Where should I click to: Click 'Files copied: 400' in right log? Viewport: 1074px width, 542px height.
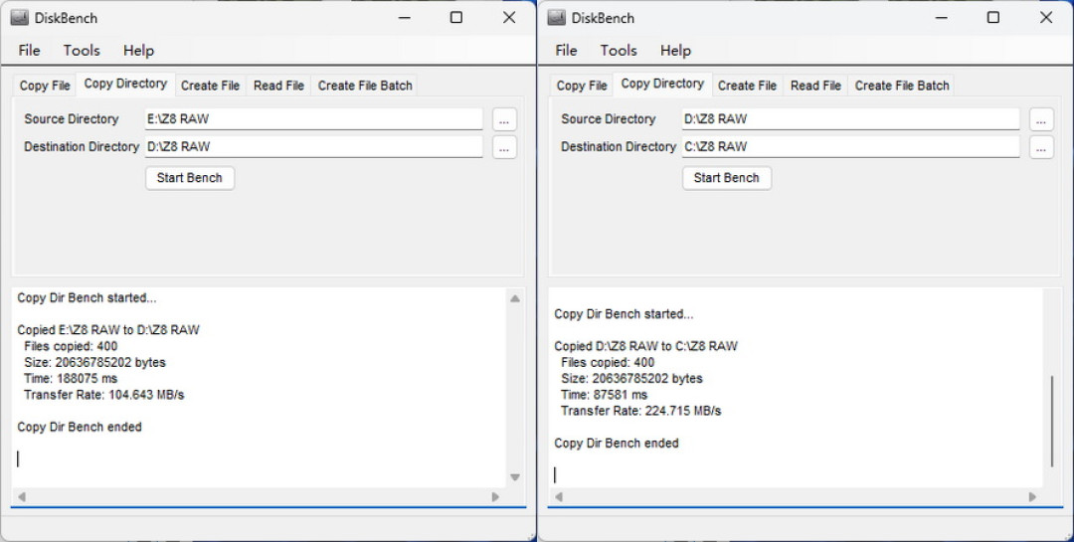tap(608, 362)
